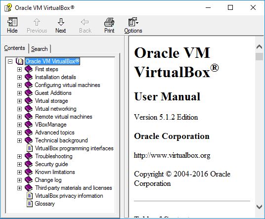Click the purple book icon beside First steps
The width and height of the screenshot is (265, 219).
point(29,69)
